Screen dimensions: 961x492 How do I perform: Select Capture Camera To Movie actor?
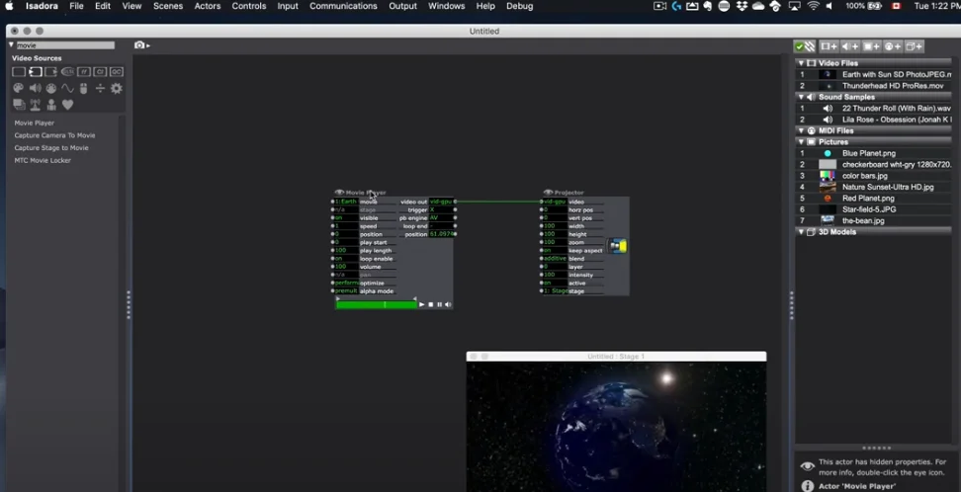pyautogui.click(x=54, y=135)
